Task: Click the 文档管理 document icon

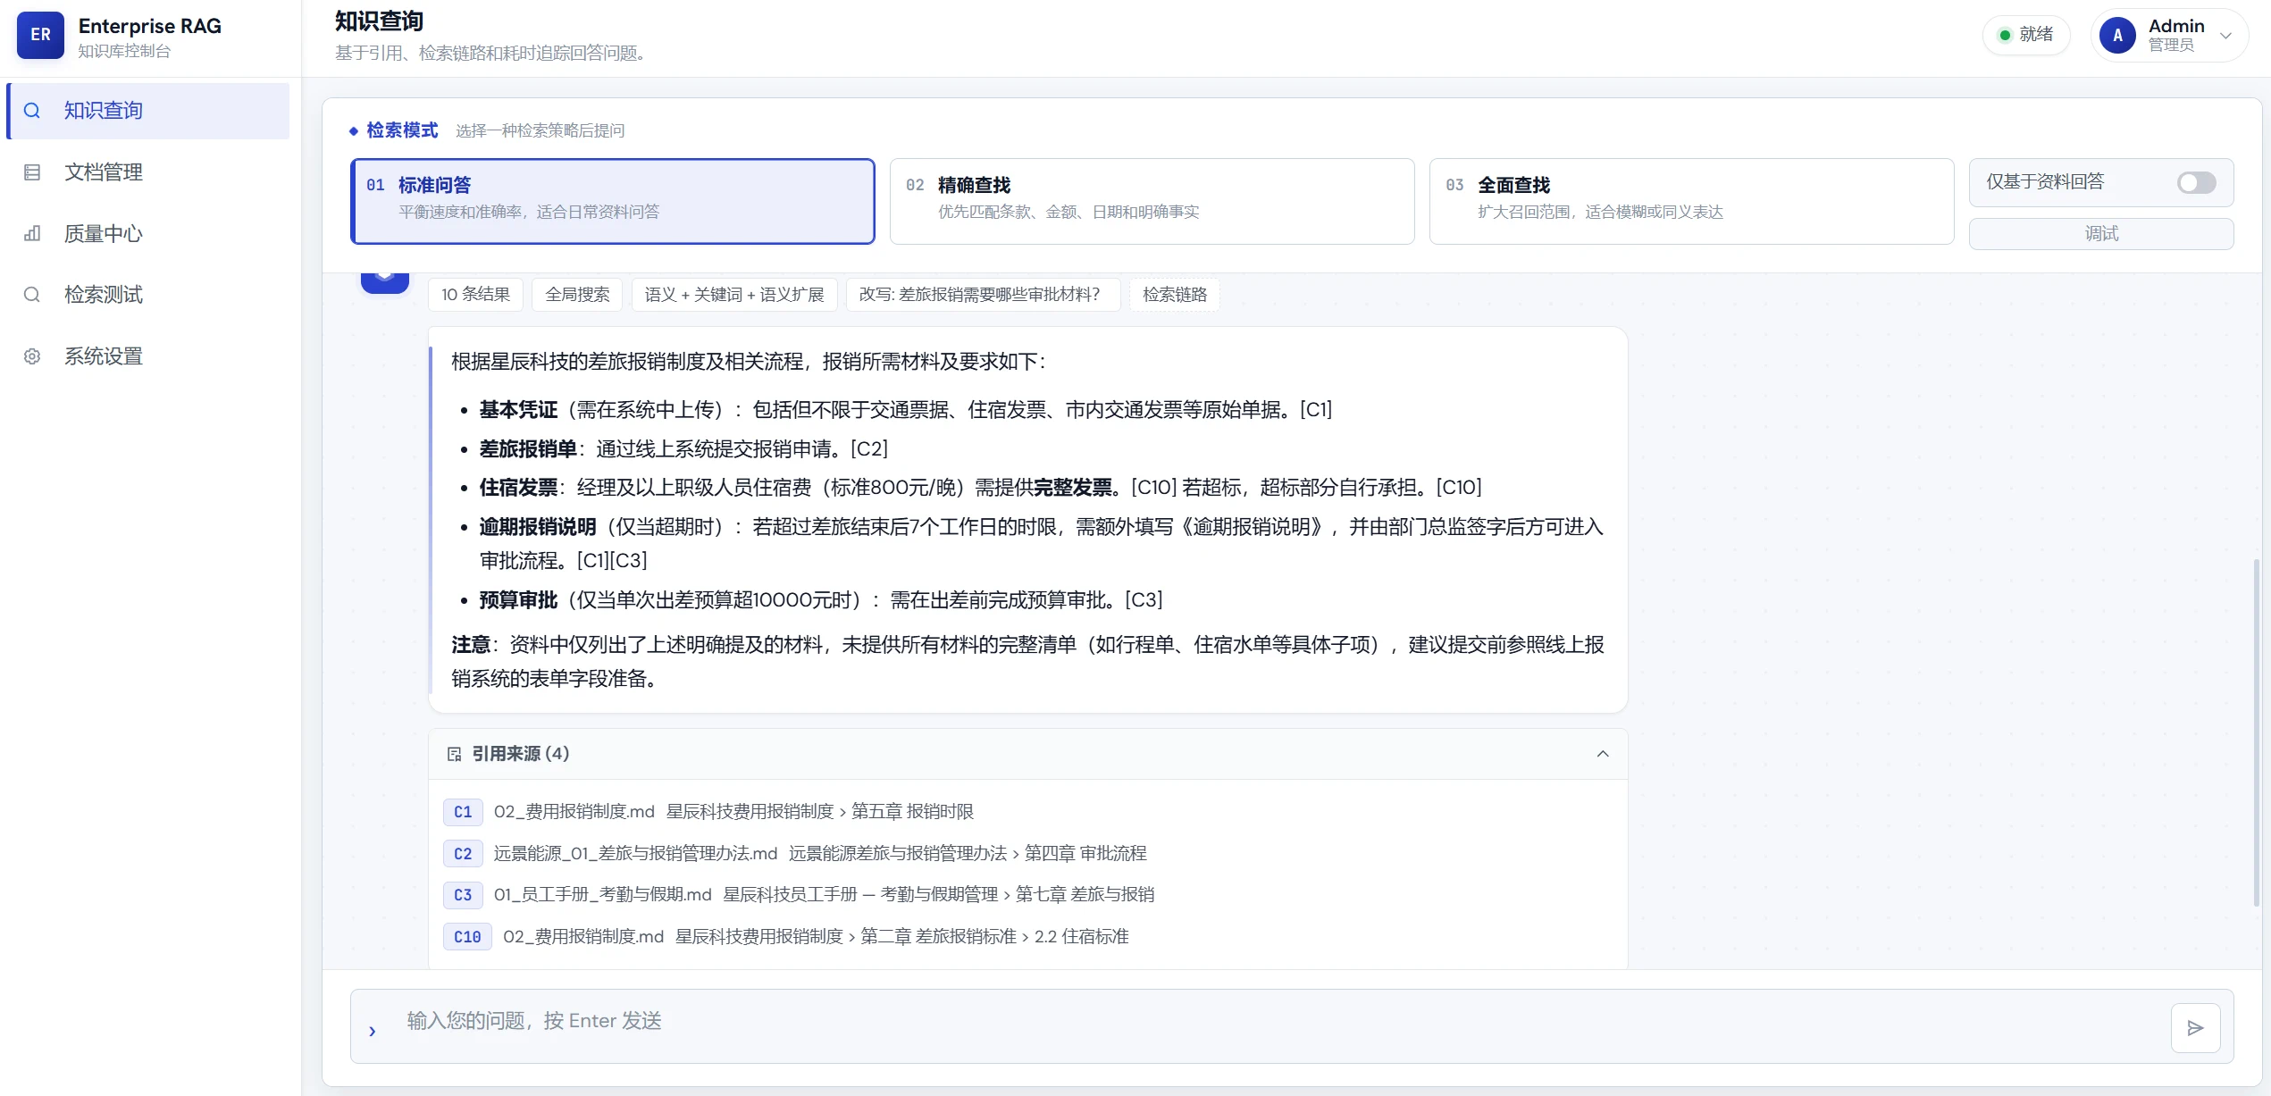Action: click(32, 172)
